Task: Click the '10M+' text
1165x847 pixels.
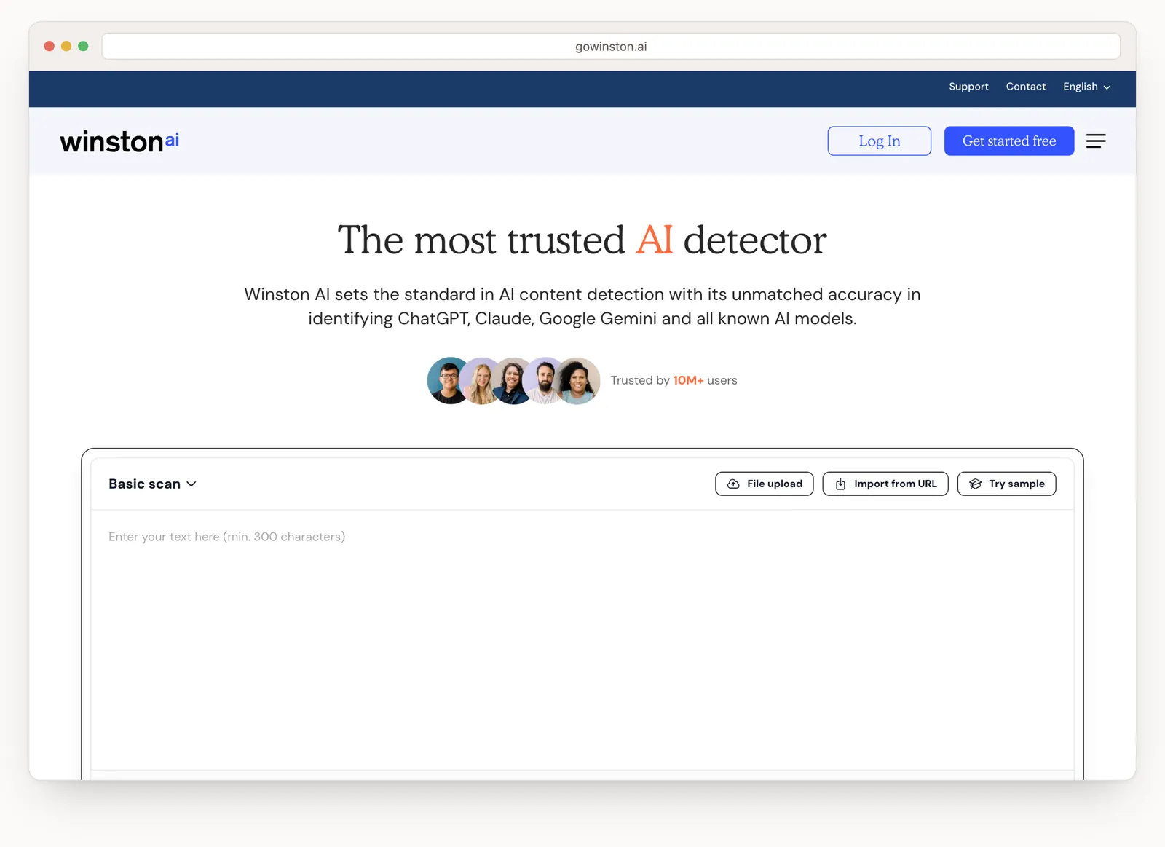Action: 688,380
